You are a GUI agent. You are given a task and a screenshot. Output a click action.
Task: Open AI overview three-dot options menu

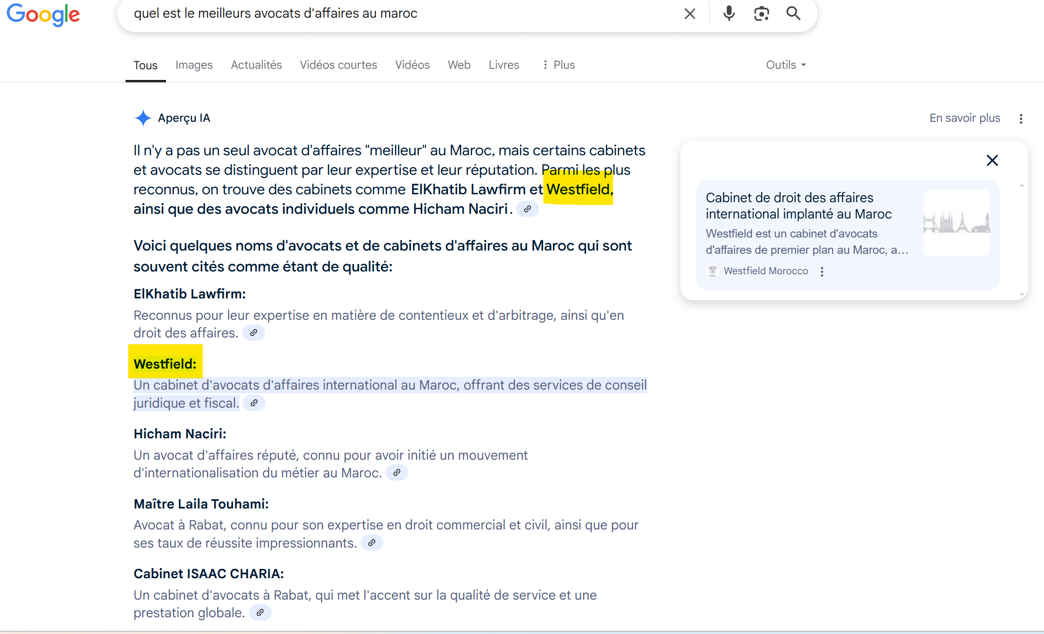[x=1021, y=119]
